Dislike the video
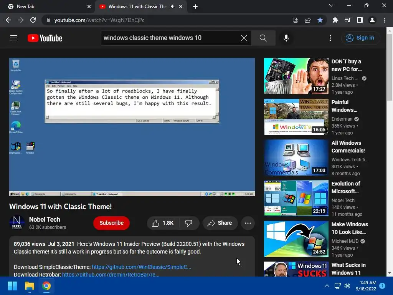Viewport: 393px width, 295px height. (189, 223)
